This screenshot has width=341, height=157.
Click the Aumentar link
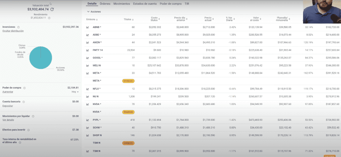pyautogui.click(x=8, y=92)
